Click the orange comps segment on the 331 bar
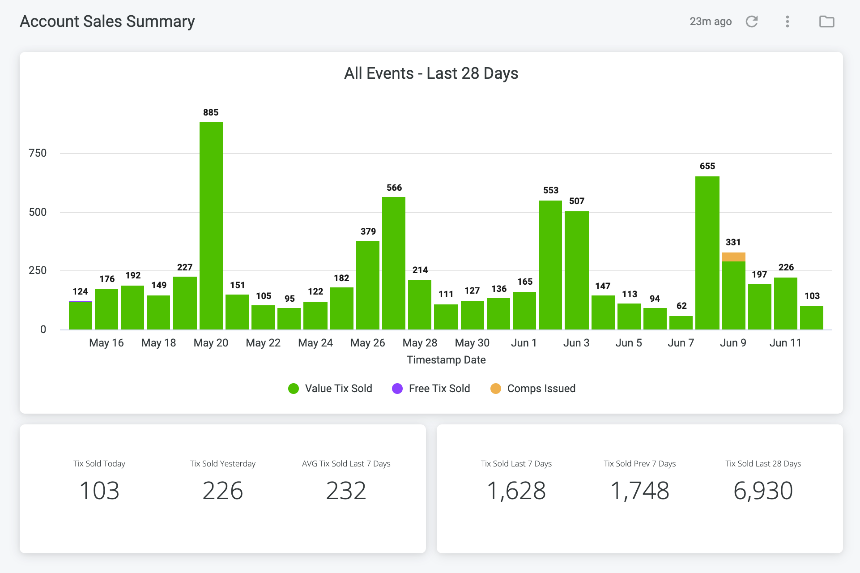 coord(734,257)
